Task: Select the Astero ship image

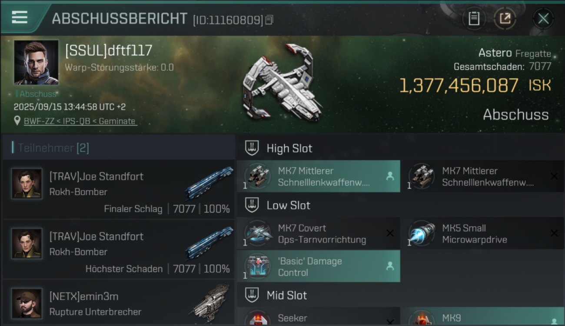Action: [x=282, y=83]
